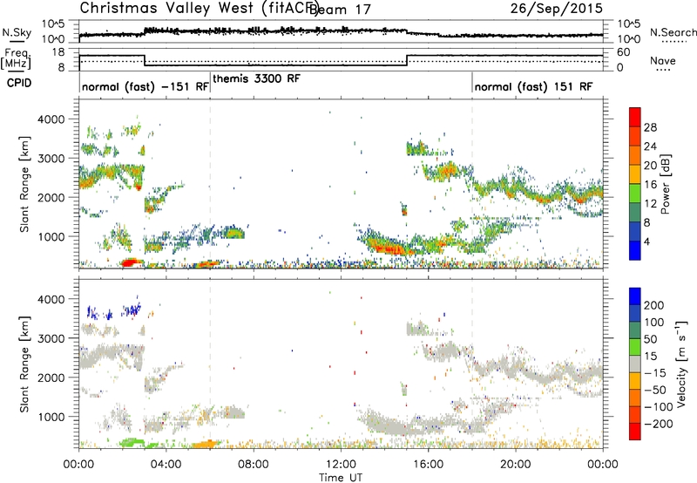The width and height of the screenshot is (697, 483).
Task: Click 2000 range tick on velocity panel
Action: pyautogui.click(x=51, y=378)
